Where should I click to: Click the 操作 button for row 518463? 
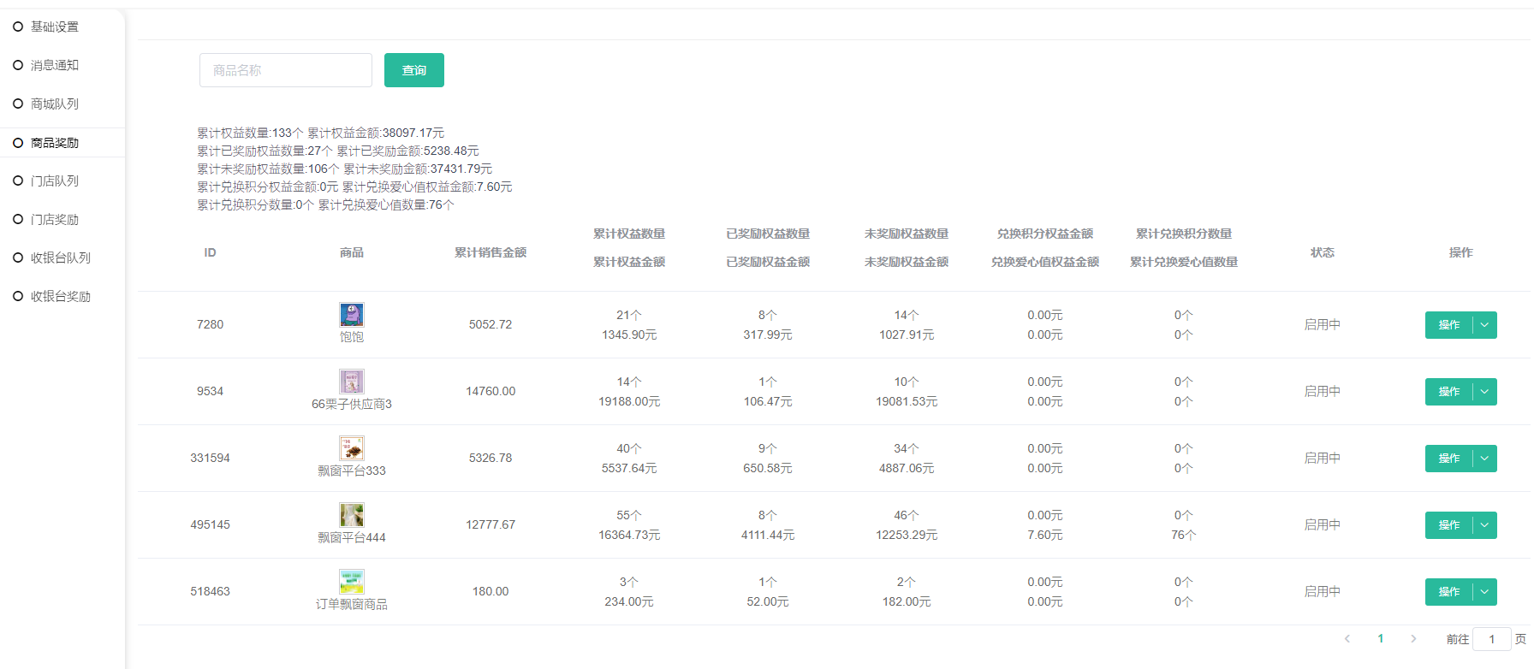point(1448,592)
